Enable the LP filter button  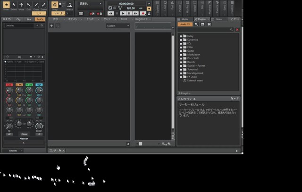pos(39,134)
